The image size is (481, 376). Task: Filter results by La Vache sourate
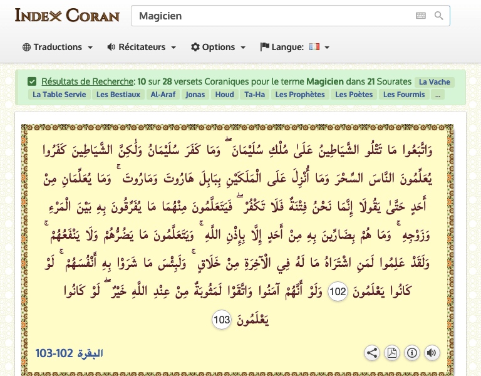tap(435, 81)
